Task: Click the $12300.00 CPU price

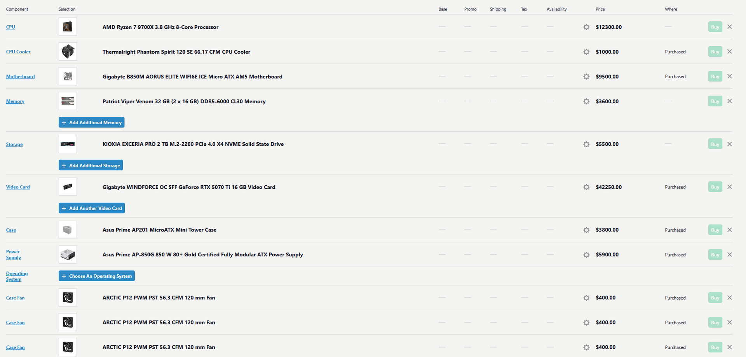Action: pos(609,27)
